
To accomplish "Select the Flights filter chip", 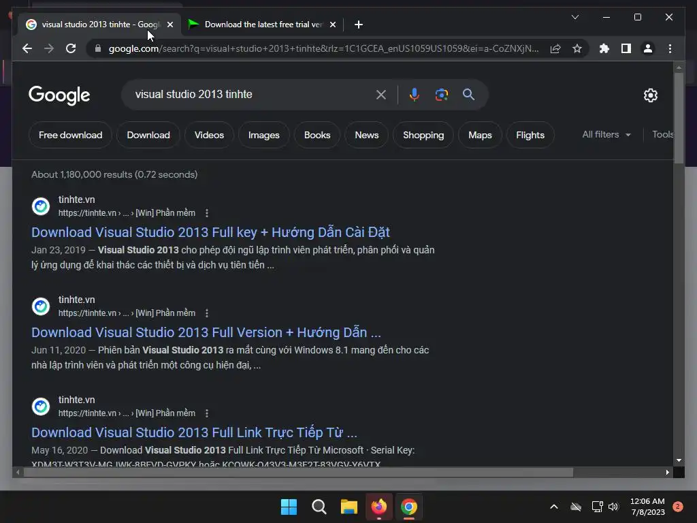I will point(530,135).
